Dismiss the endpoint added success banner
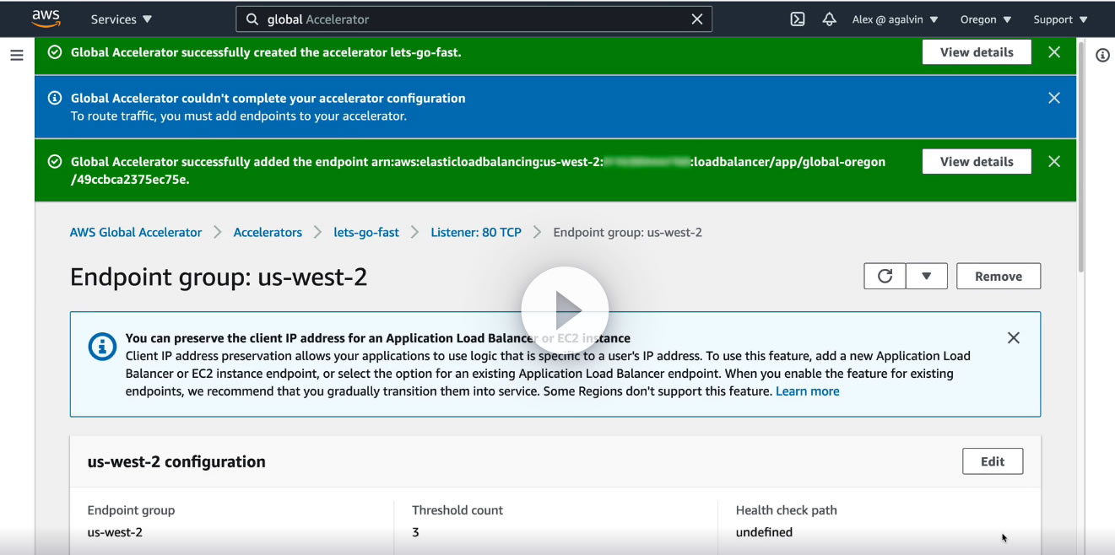 (1054, 162)
